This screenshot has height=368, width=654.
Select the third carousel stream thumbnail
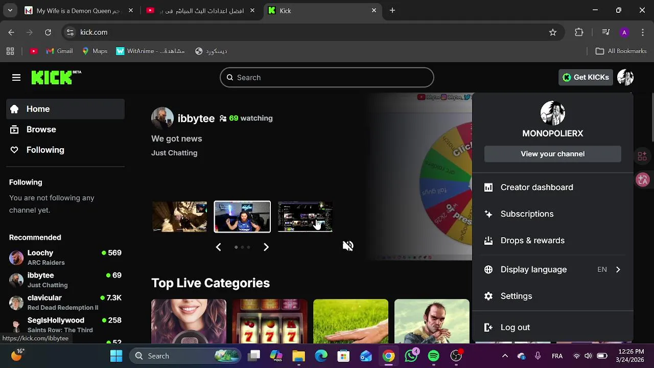point(305,217)
